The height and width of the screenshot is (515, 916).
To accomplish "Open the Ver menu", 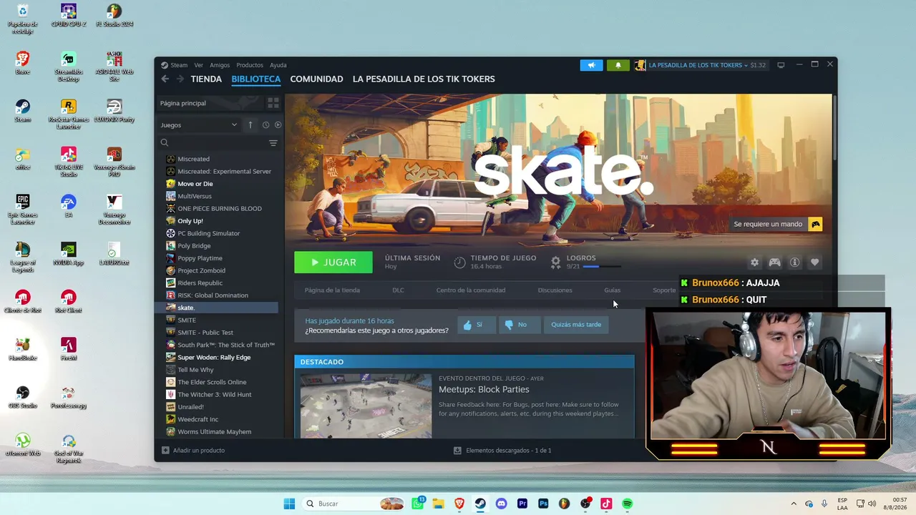I will pyautogui.click(x=198, y=65).
